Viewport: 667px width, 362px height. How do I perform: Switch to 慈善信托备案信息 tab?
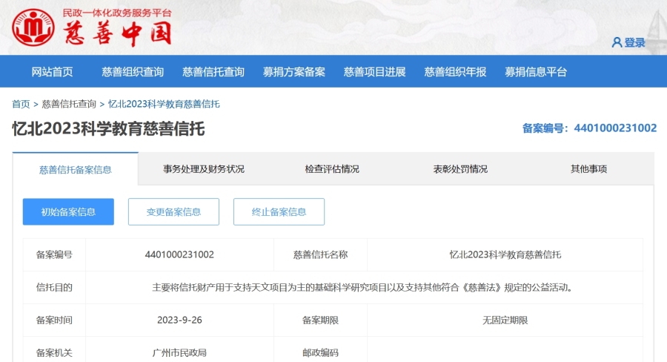pyautogui.click(x=76, y=170)
